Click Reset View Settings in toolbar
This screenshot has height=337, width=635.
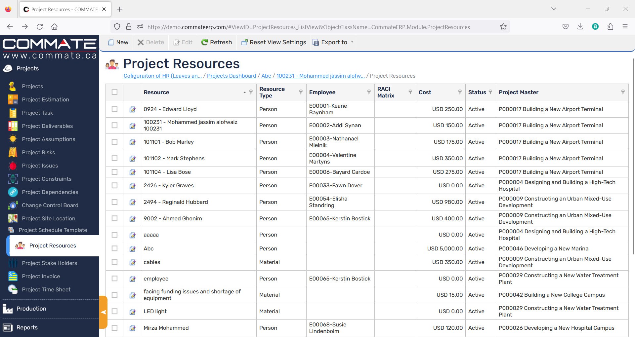point(274,42)
